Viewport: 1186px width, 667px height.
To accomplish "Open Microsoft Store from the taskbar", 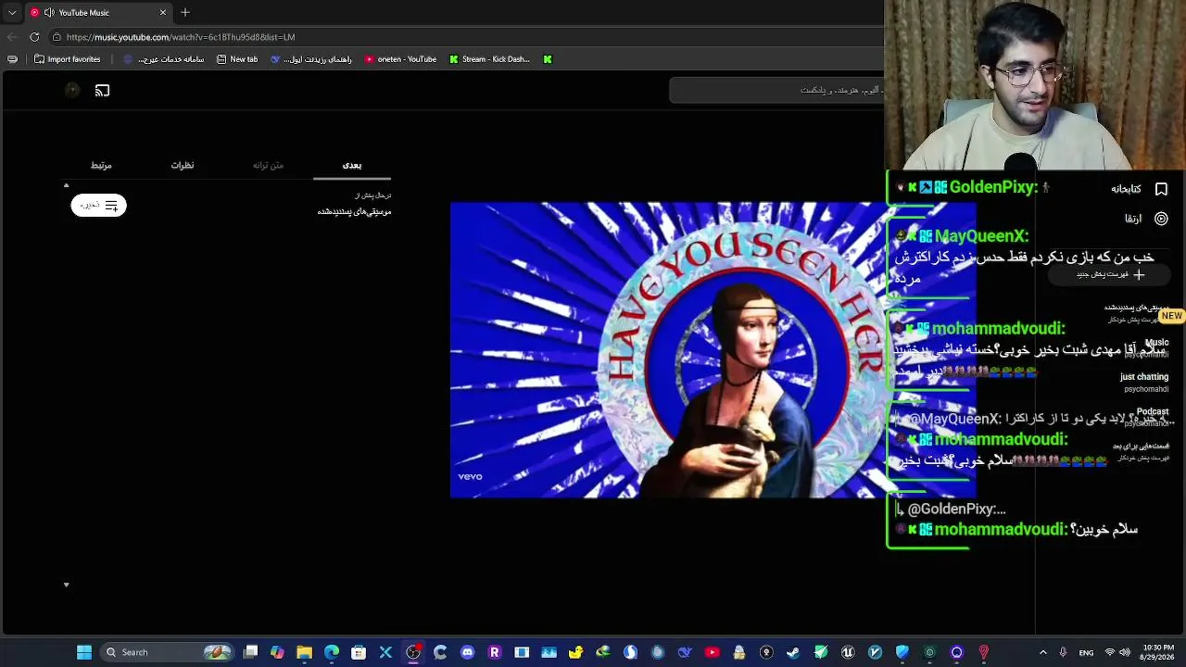I will click(x=359, y=652).
